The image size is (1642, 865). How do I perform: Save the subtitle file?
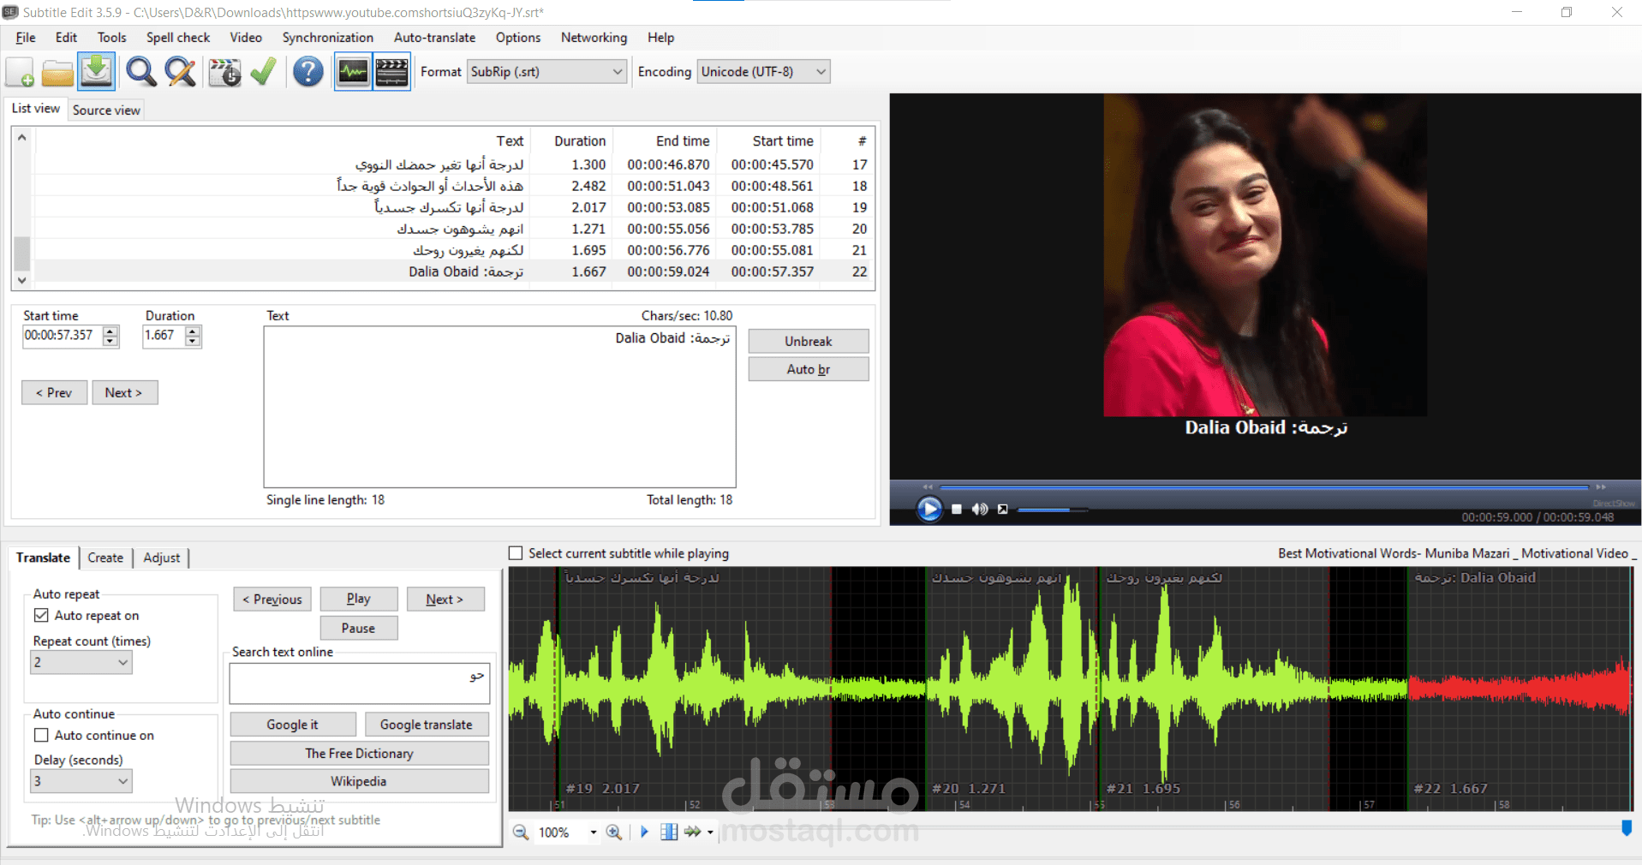96,72
